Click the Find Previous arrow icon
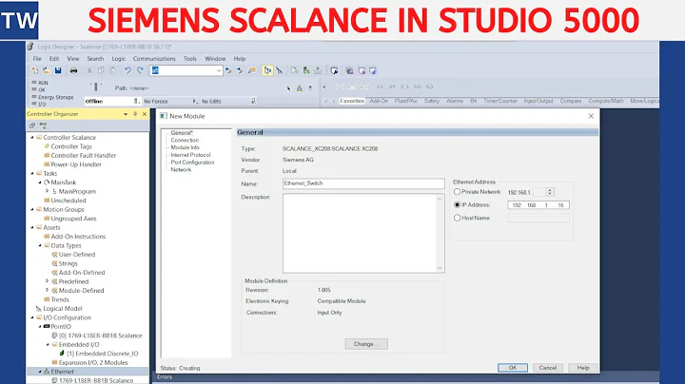Screen dimensions: 685x384 tap(228, 70)
